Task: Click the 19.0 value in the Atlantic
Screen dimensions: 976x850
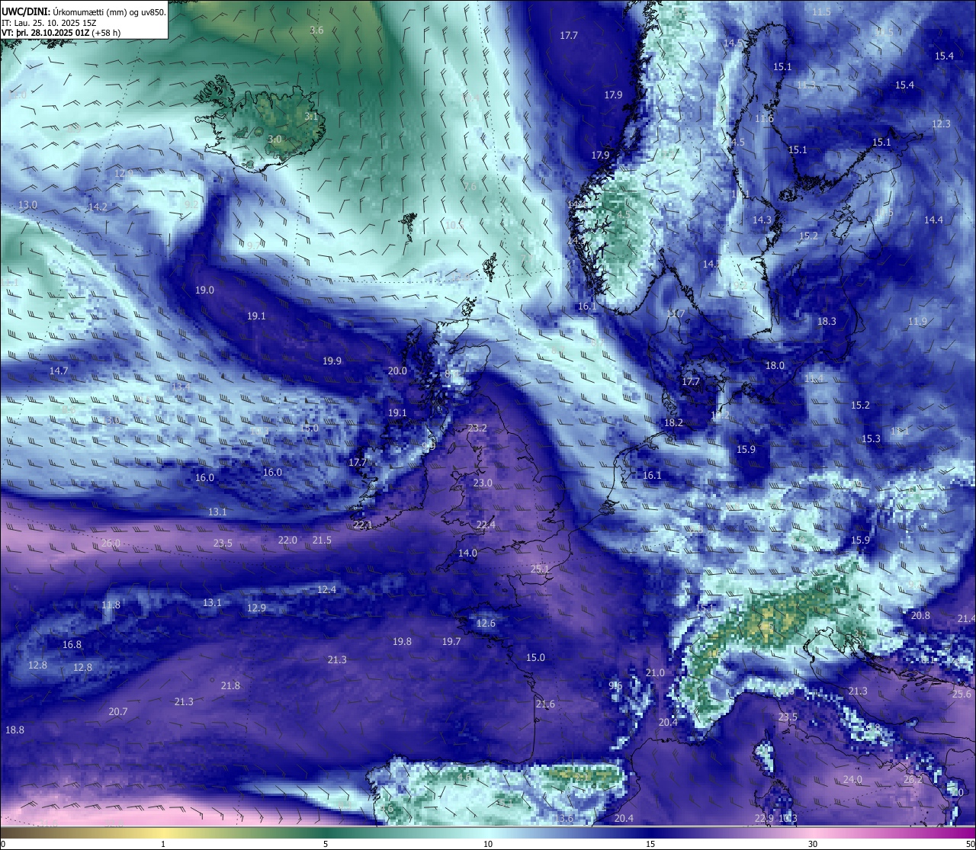Action: [204, 290]
